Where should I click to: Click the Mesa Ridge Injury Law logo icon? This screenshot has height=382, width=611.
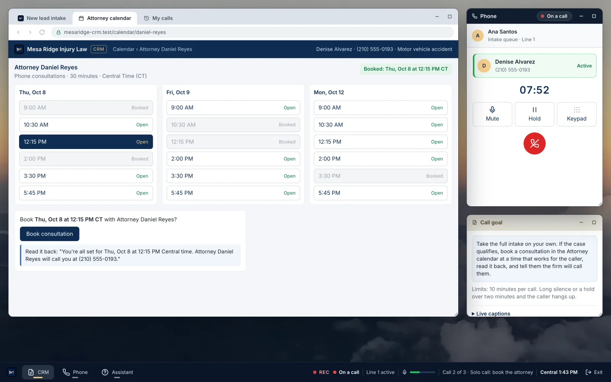19,49
